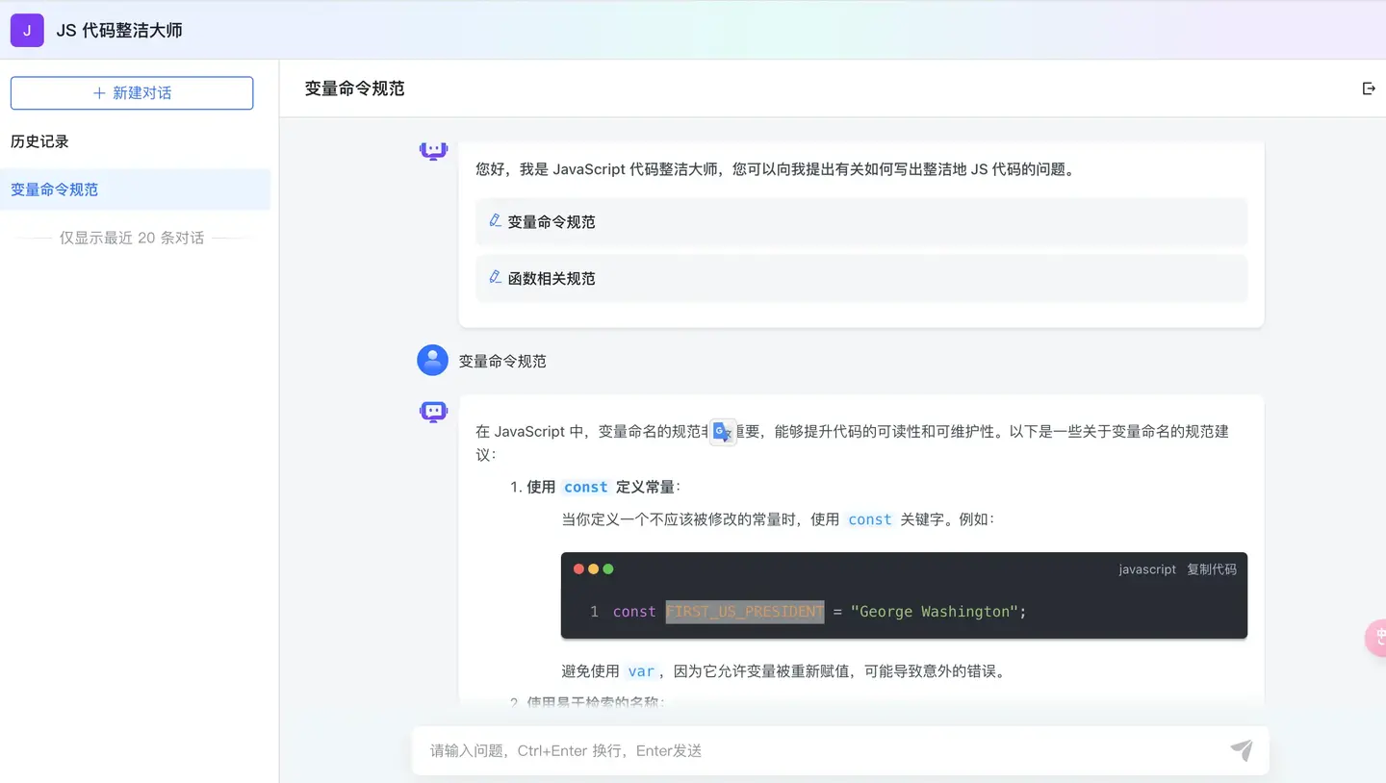Click the robot avatar next to the answer message
The image size is (1386, 783).
(x=432, y=411)
